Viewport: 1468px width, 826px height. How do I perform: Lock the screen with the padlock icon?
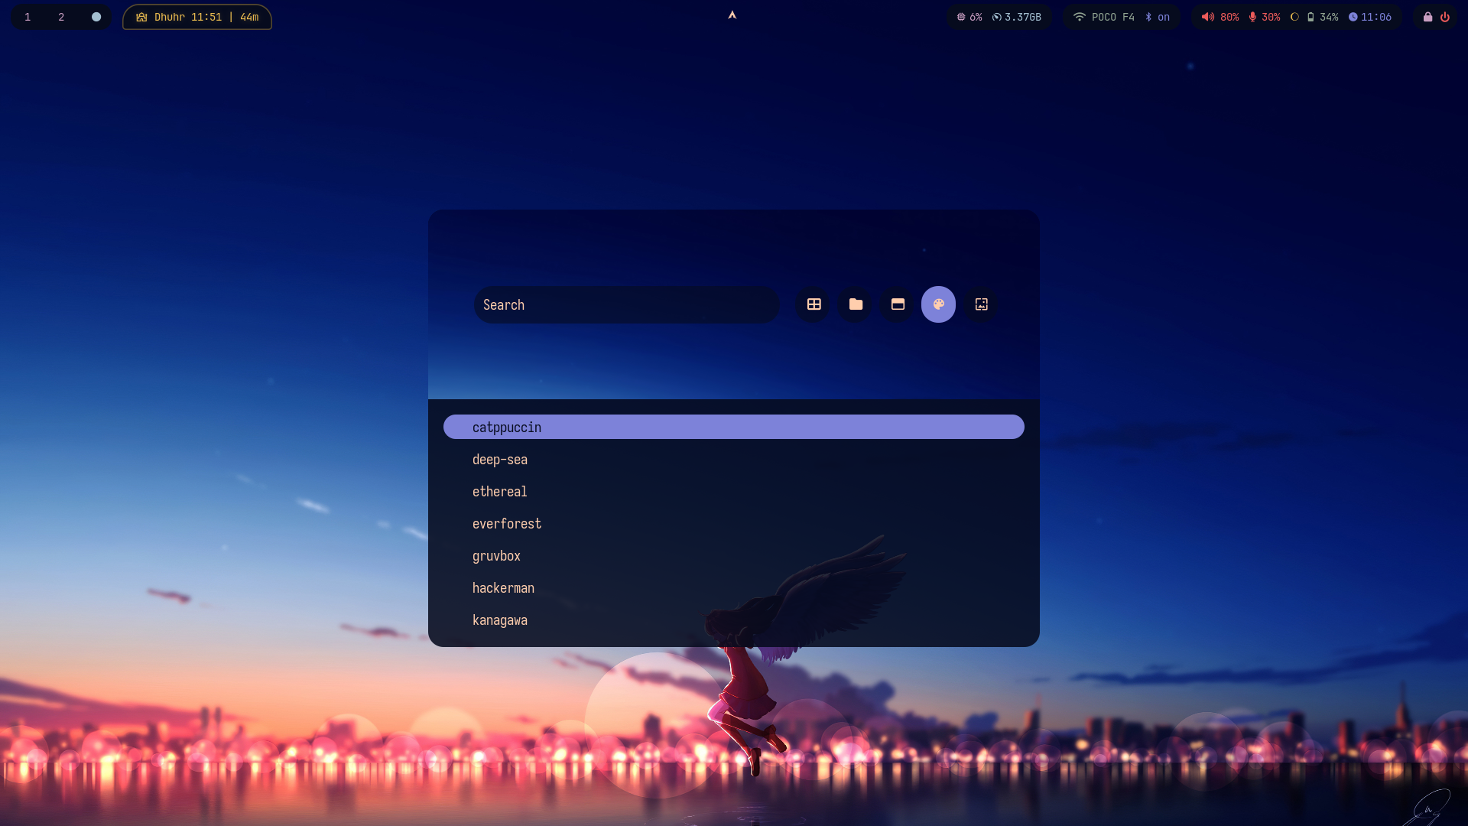tap(1427, 17)
